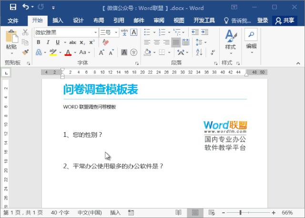Click the Copy icon

tap(25, 42)
